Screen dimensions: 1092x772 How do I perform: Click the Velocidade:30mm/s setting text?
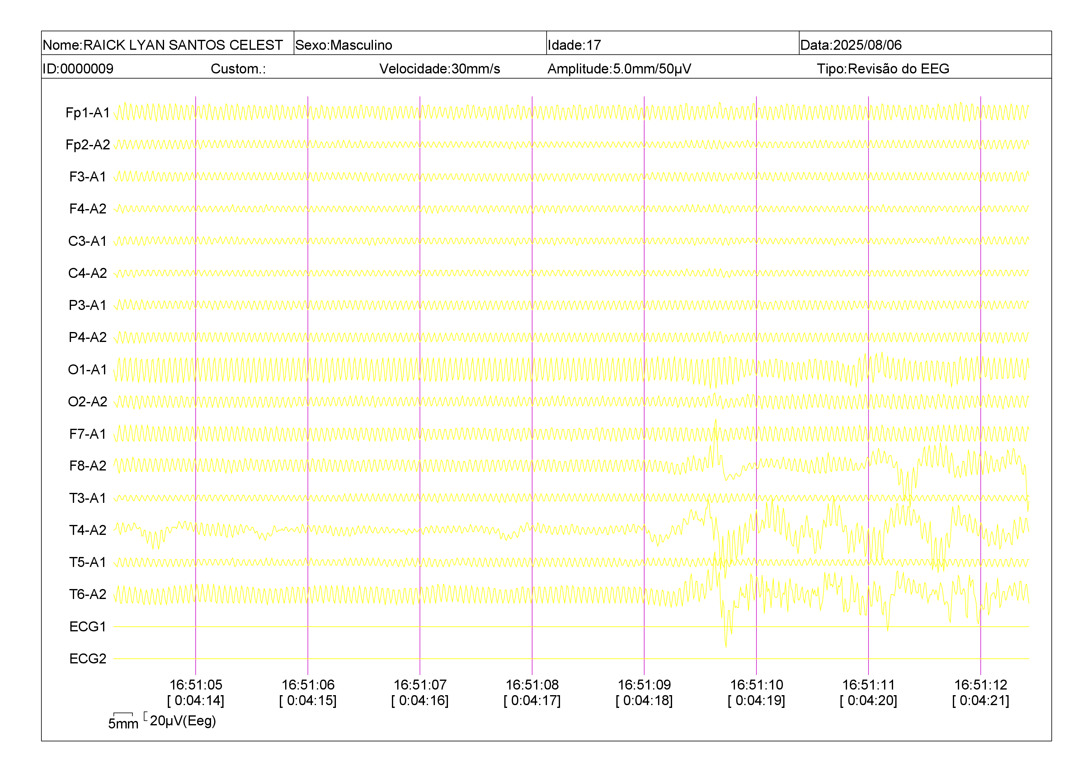coord(440,68)
